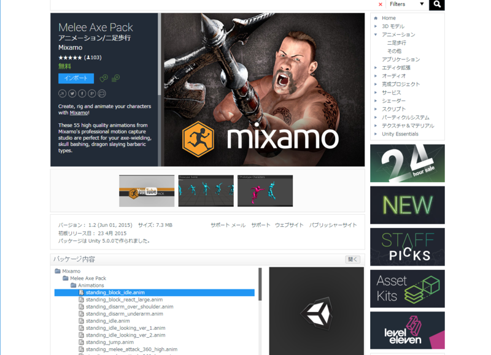Open the アプリケーション category
This screenshot has width=491, height=355.
click(x=401, y=59)
